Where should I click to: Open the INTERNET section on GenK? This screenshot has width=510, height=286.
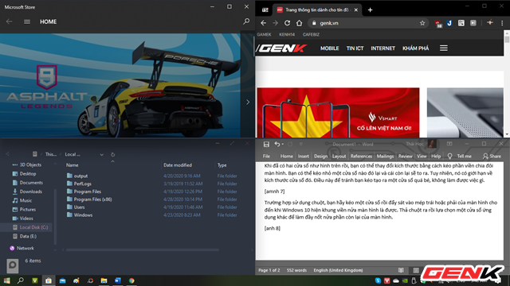pos(382,48)
